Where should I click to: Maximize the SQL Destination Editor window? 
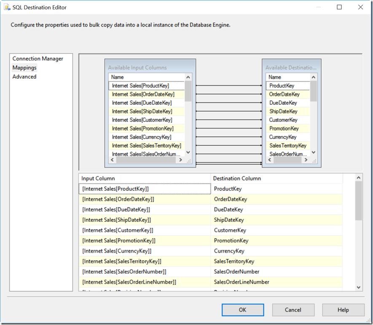[x=339, y=7]
